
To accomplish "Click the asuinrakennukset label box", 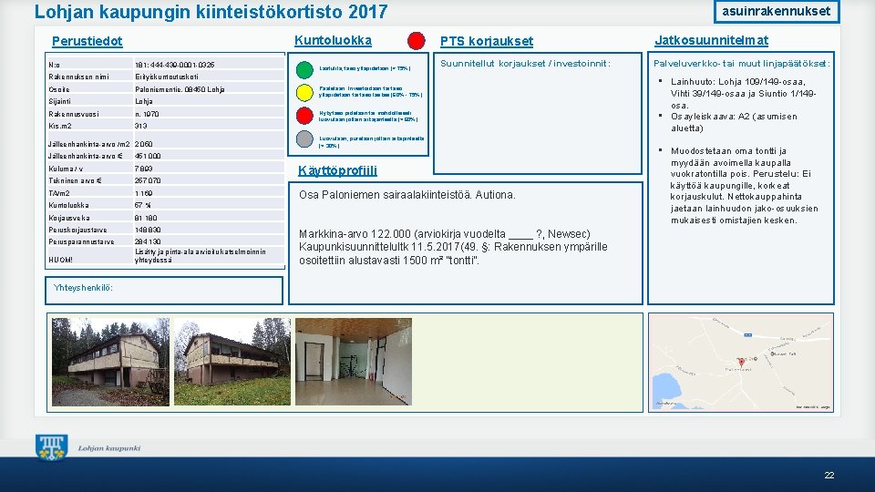I will (x=777, y=11).
